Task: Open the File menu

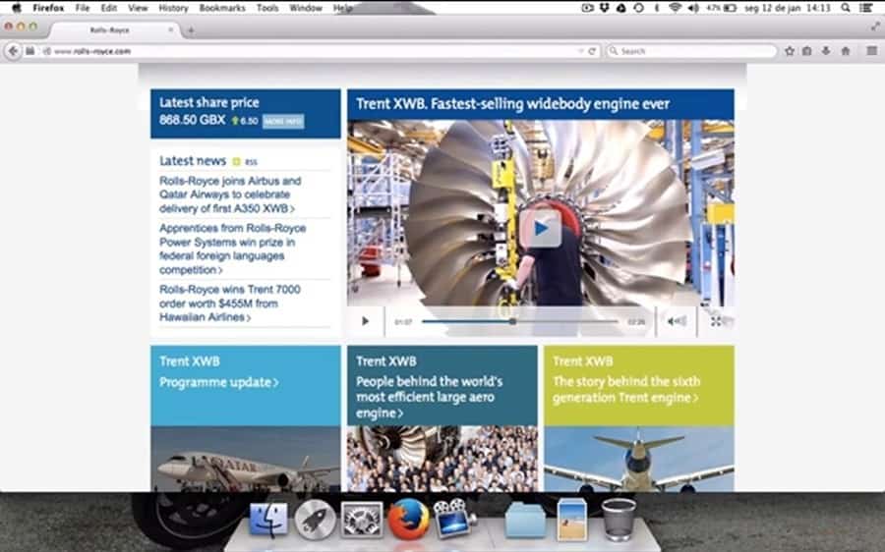Action: coord(83,8)
